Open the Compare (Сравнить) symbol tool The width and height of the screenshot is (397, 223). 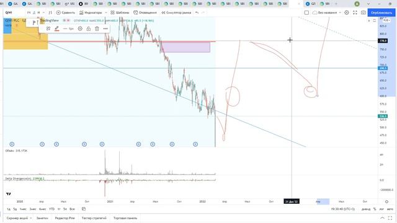[x=66, y=12]
